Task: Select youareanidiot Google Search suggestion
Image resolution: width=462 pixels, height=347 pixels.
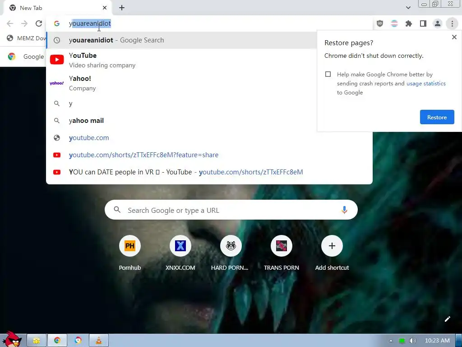Action: pyautogui.click(x=181, y=40)
